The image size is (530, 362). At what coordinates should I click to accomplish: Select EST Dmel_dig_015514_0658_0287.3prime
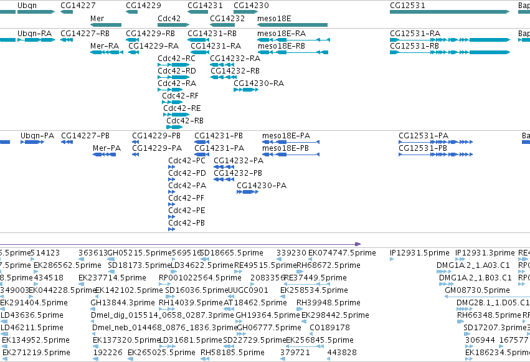click(163, 315)
